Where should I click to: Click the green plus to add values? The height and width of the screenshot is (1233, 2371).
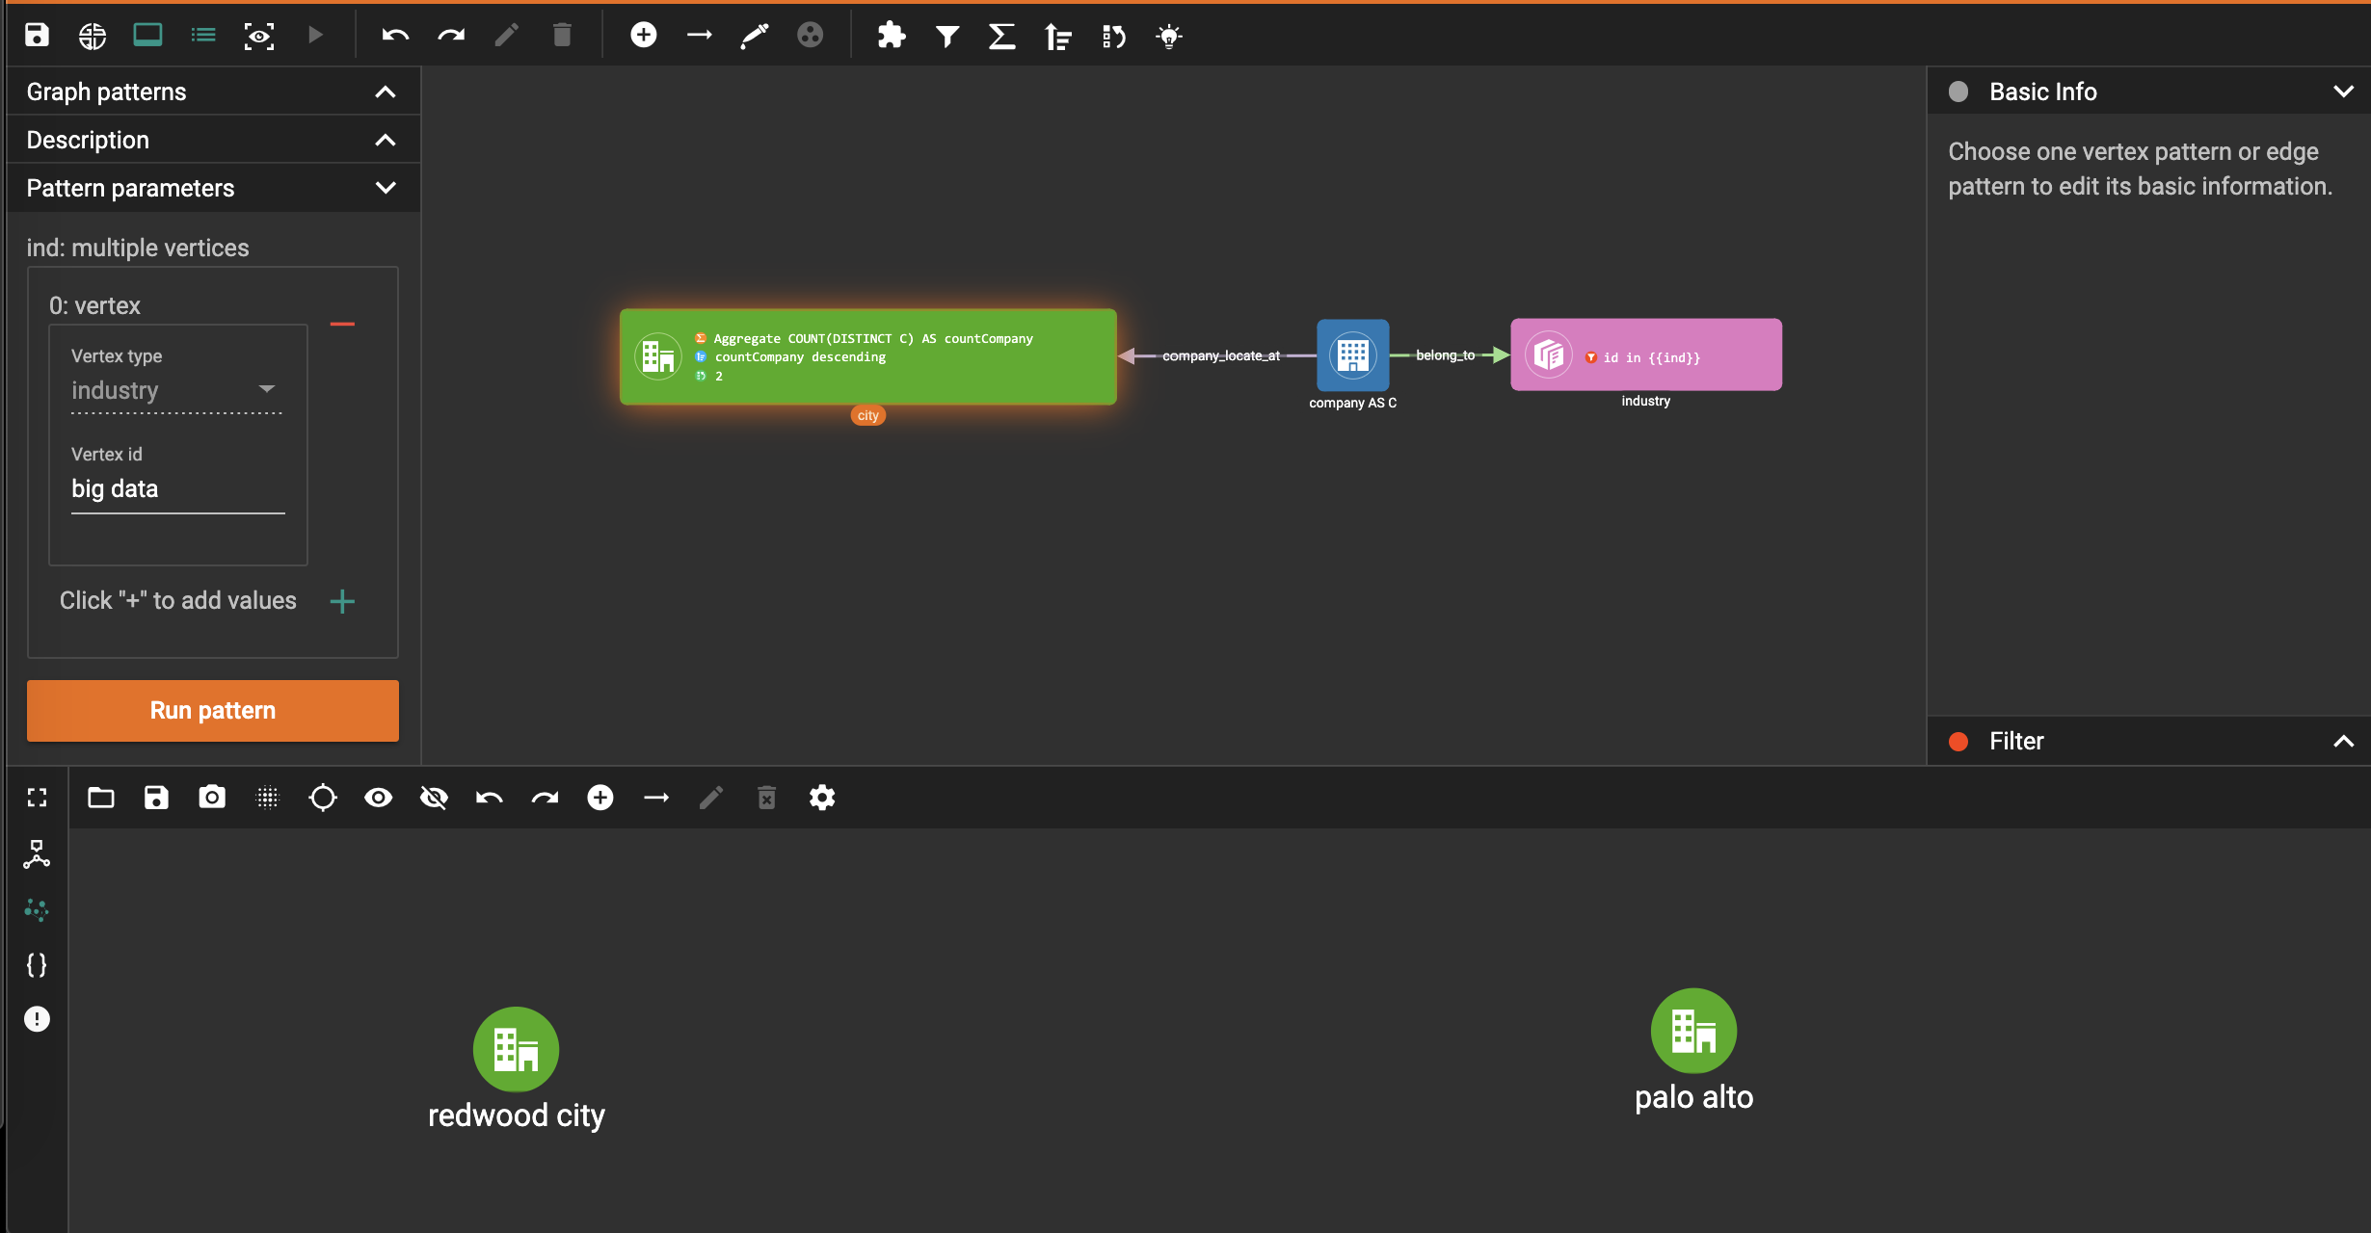click(342, 602)
